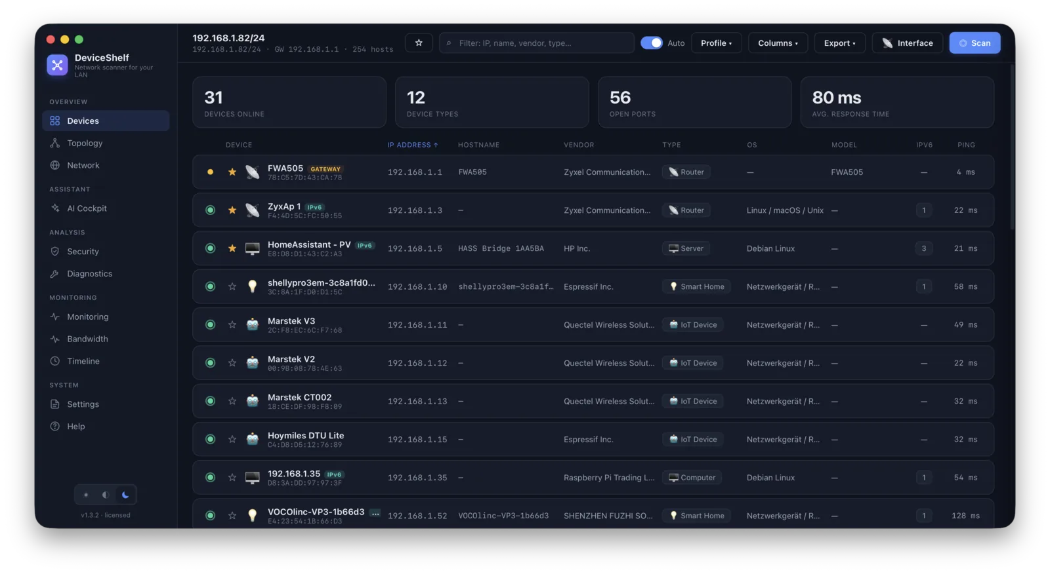Sort by the VENDOR column header
The height and width of the screenshot is (574, 1050).
[579, 145]
